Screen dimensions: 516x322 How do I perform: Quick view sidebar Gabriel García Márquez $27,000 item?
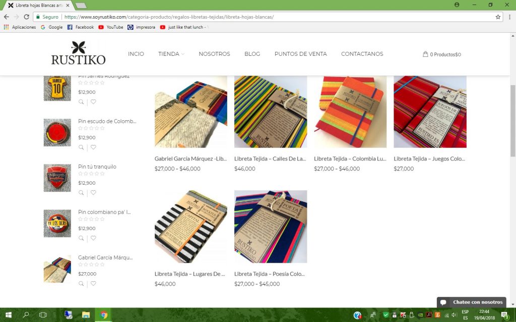click(81, 284)
